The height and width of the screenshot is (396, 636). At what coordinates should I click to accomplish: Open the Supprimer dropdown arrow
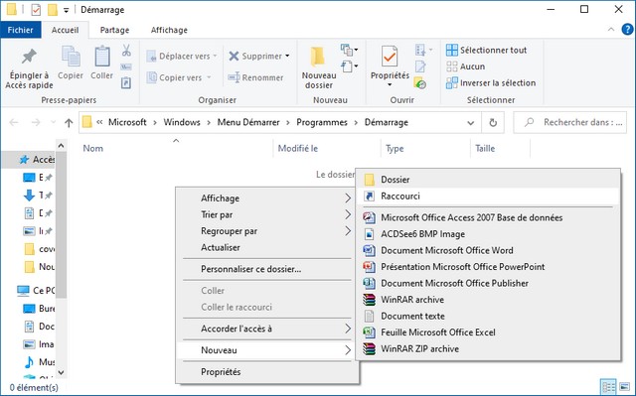click(x=287, y=56)
